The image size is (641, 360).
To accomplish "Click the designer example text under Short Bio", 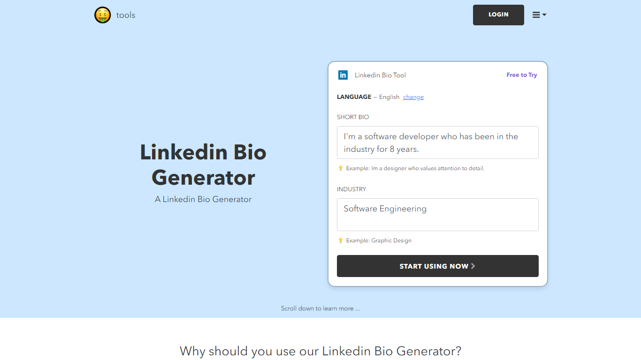I will pyautogui.click(x=415, y=168).
